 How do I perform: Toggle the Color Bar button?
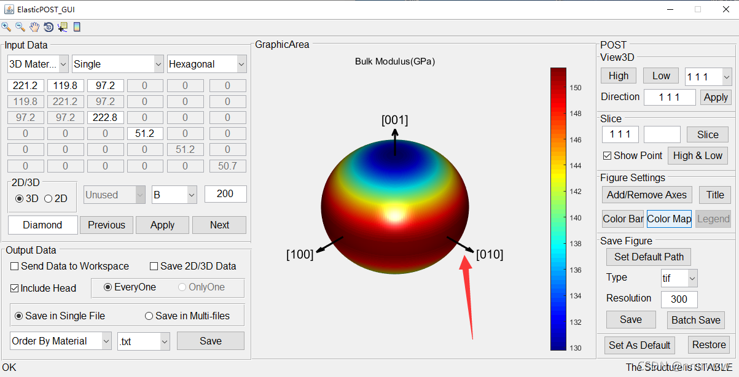(x=623, y=219)
